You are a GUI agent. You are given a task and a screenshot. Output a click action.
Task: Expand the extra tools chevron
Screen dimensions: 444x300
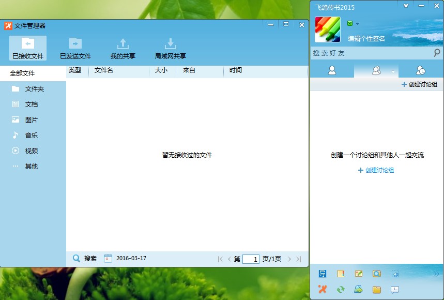(x=436, y=273)
